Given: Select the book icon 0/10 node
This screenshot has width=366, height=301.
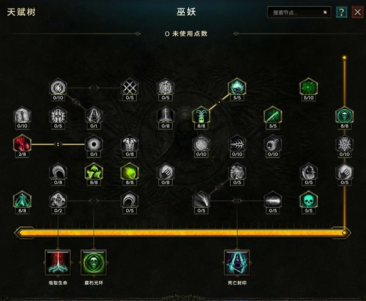Looking at the screenshot, I should [x=22, y=115].
